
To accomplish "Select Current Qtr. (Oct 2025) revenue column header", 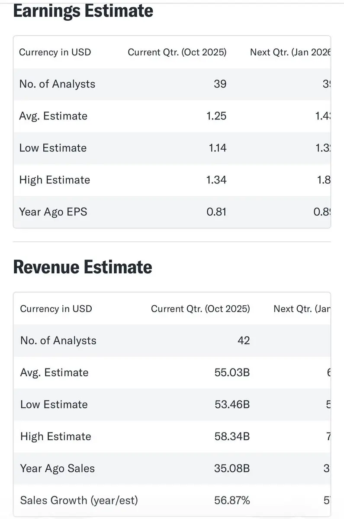I will pyautogui.click(x=200, y=309).
